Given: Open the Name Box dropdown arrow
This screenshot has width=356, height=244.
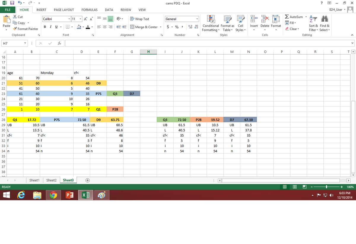Looking at the screenshot, I should tap(26, 43).
